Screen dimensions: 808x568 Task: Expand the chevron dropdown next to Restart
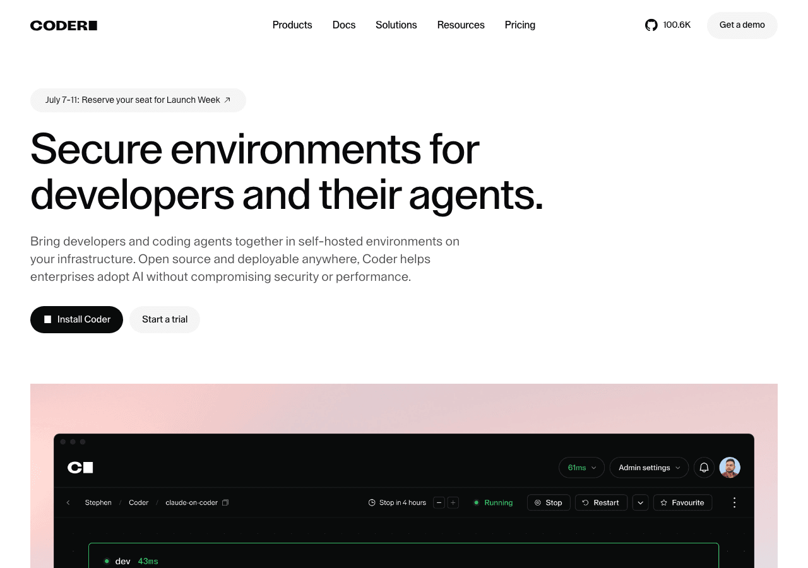640,502
